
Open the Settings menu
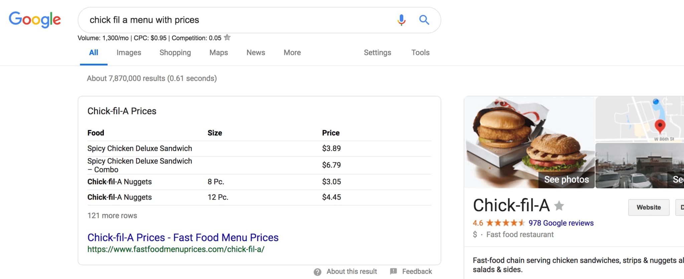(x=377, y=53)
